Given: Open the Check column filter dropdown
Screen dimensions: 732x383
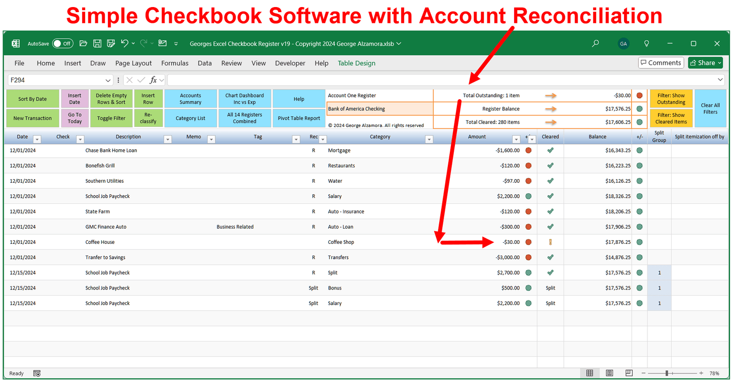Looking at the screenshot, I should click(80, 139).
